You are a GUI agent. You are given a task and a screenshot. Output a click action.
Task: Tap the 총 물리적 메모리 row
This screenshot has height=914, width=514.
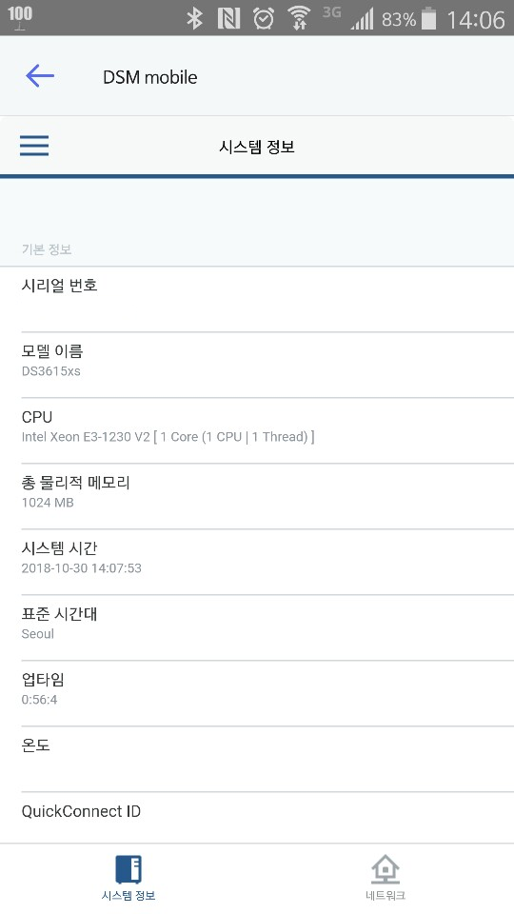[257, 497]
